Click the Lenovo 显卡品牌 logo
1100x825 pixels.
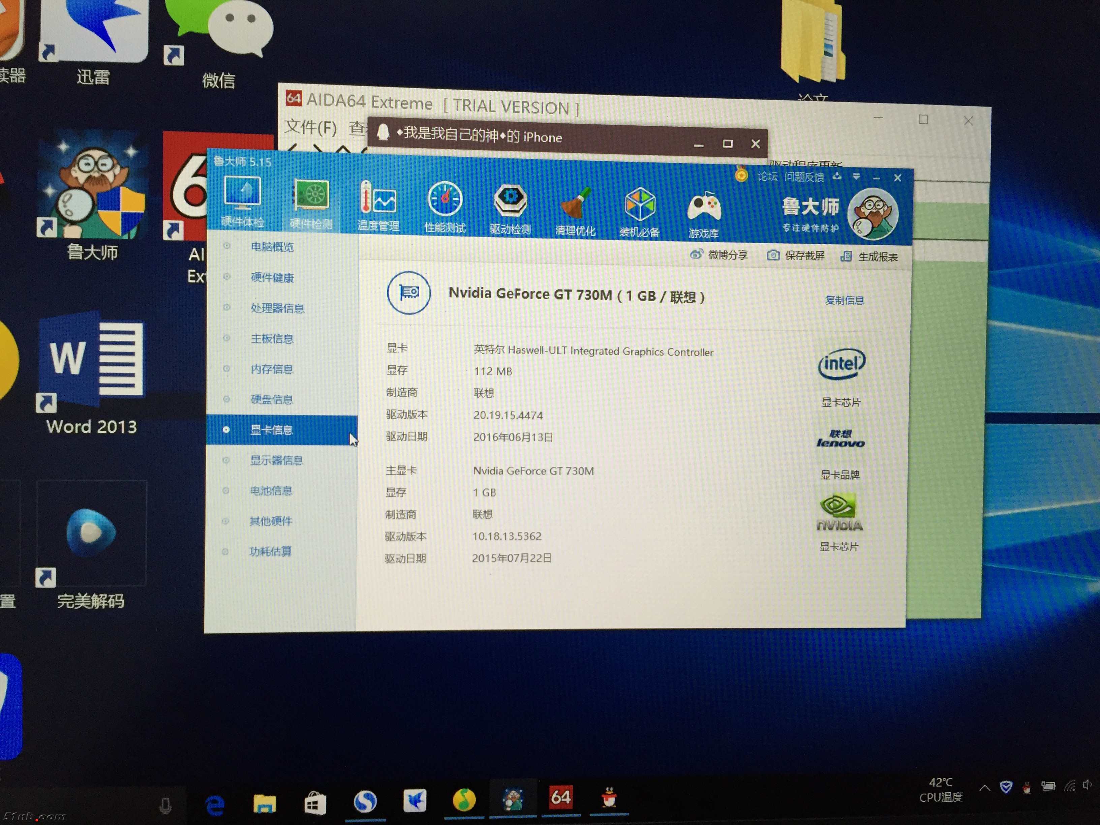point(841,438)
